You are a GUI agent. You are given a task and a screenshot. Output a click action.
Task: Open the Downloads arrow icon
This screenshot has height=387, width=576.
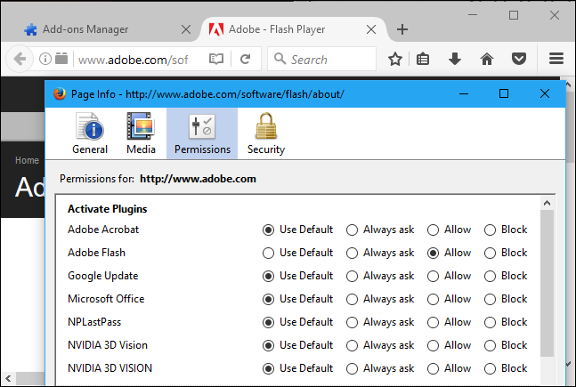454,60
